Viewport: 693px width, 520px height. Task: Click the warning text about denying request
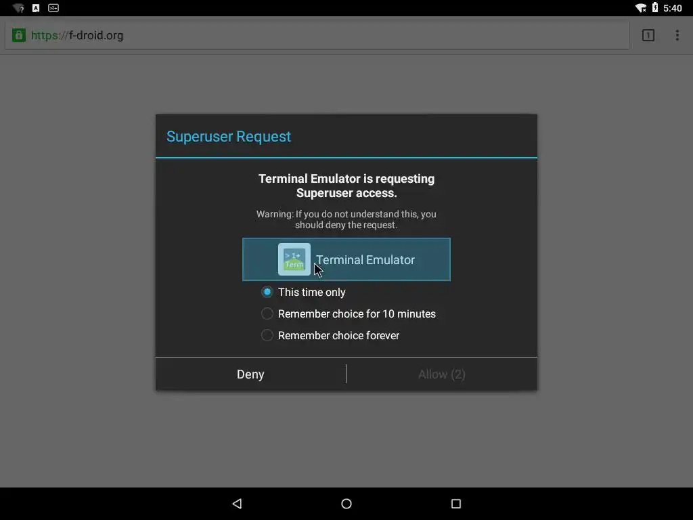[346, 219]
